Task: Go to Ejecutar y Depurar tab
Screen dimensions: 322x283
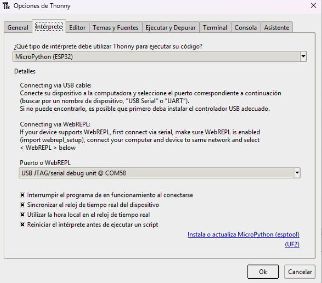Action: tap(170, 27)
